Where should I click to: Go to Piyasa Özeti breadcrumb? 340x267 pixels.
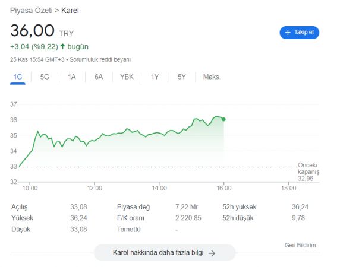coord(32,11)
